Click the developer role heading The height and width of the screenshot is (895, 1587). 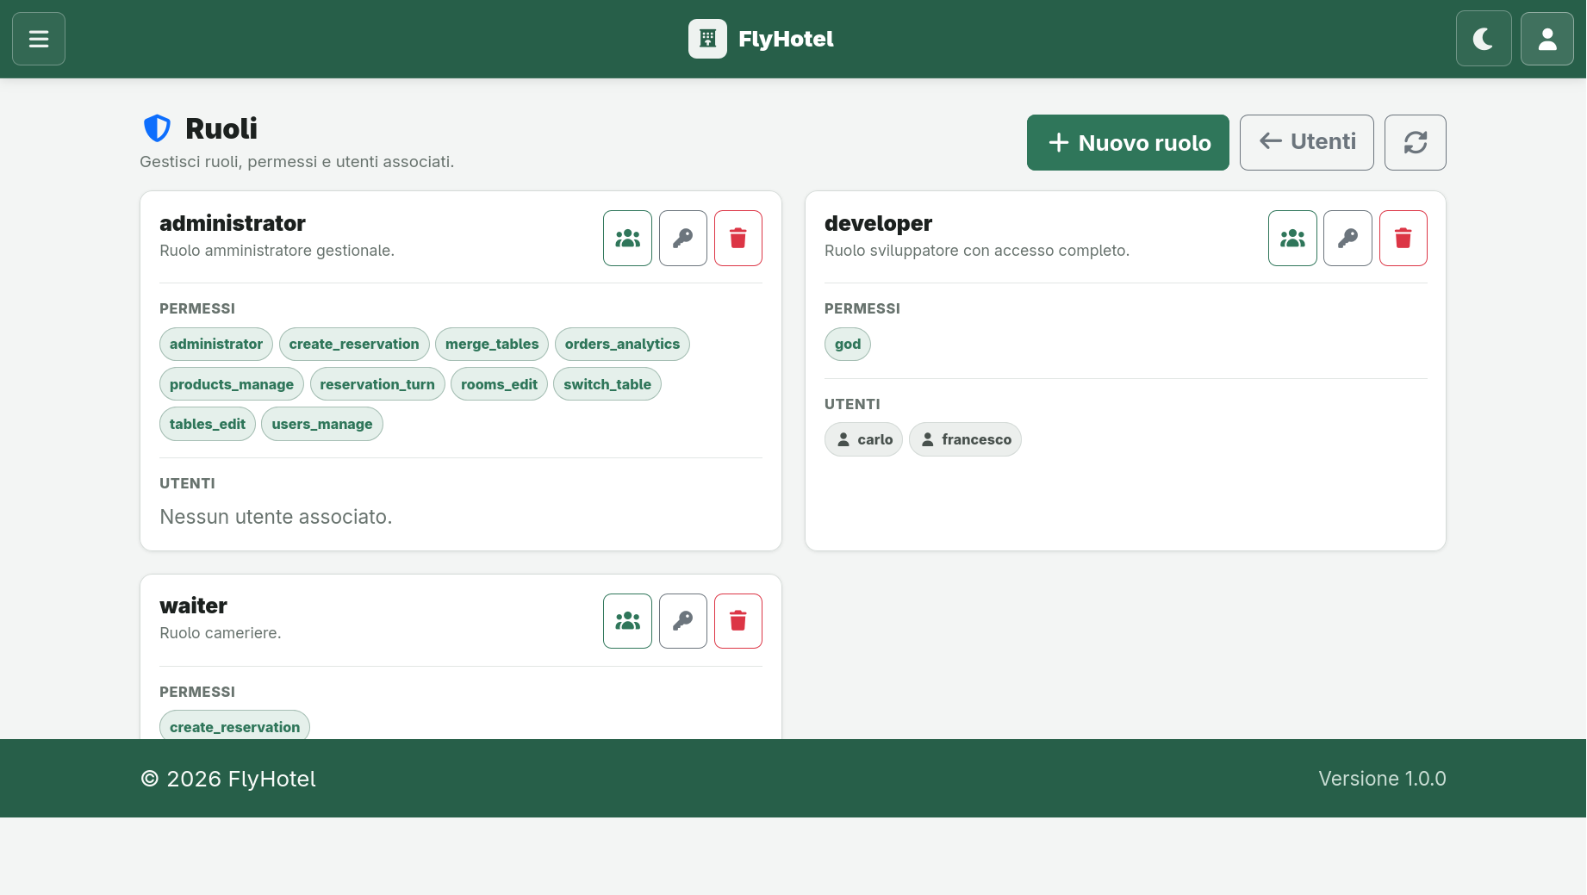(878, 223)
